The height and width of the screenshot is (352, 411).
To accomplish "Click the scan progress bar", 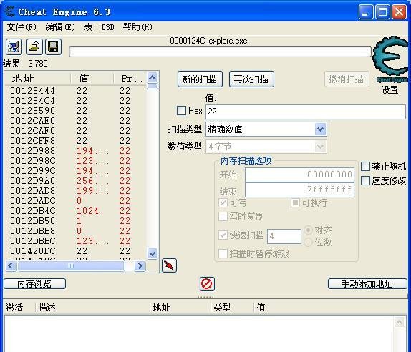I will pos(220,52).
